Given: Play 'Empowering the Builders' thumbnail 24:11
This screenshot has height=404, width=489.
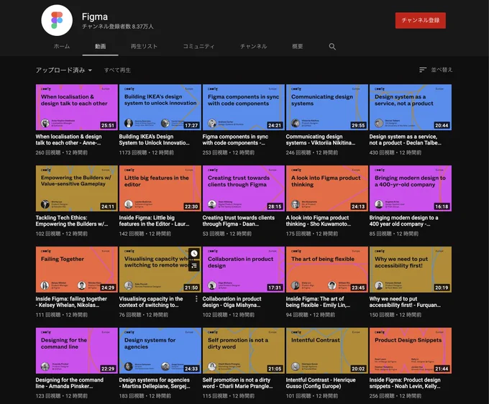Looking at the screenshot, I should coord(77,188).
